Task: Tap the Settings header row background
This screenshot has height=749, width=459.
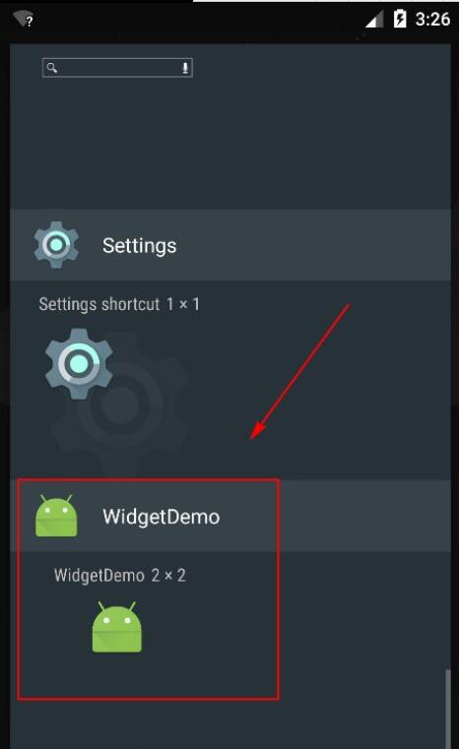Action: pos(230,244)
